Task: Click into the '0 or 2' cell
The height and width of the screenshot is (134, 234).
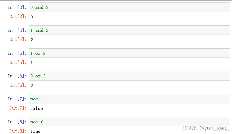Action: pyautogui.click(x=129, y=76)
